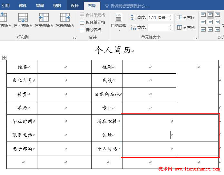
Task: Select Align Center Right alignment icon
Action: click(218, 22)
